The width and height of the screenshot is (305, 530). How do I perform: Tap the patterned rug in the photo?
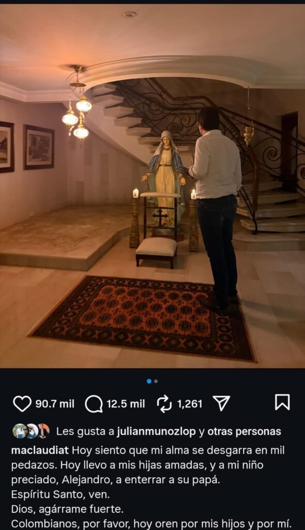pos(142,318)
